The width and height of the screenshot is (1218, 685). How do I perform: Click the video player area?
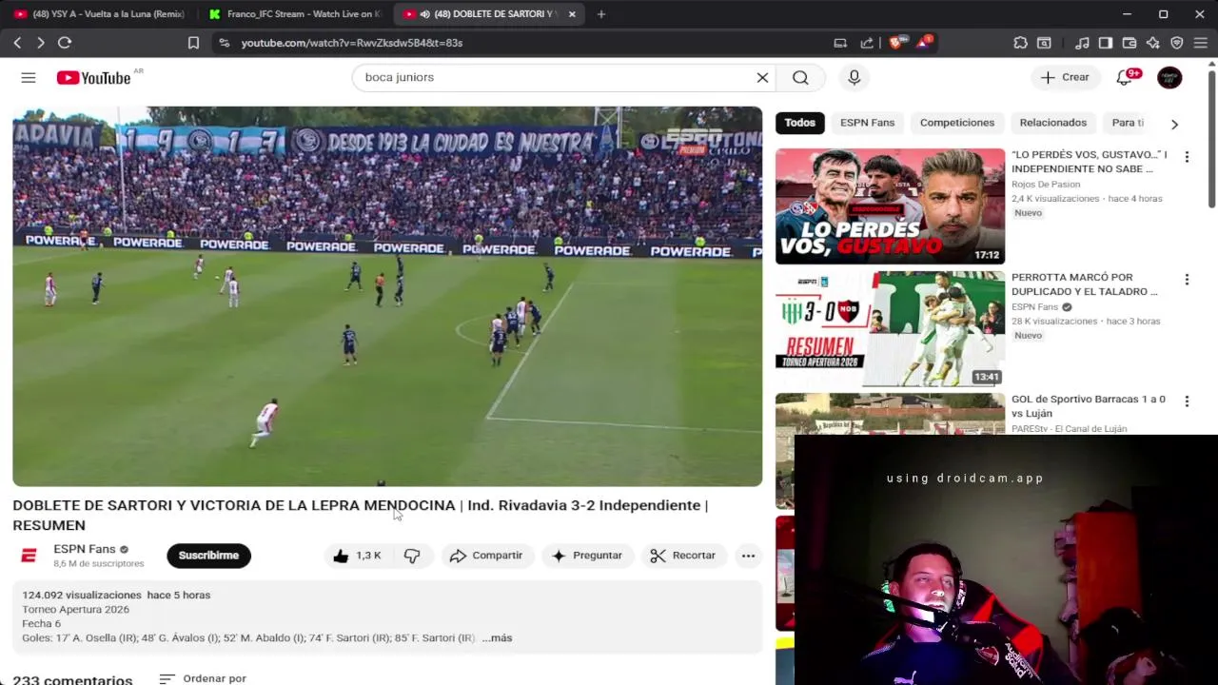[x=387, y=296]
